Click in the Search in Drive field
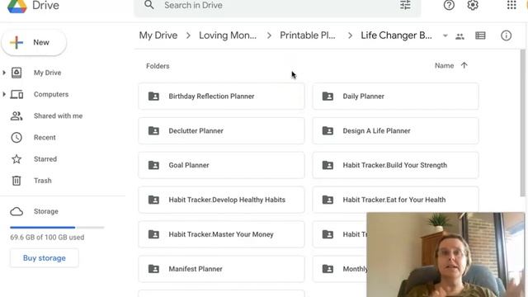This screenshot has width=528, height=297. click(x=277, y=6)
